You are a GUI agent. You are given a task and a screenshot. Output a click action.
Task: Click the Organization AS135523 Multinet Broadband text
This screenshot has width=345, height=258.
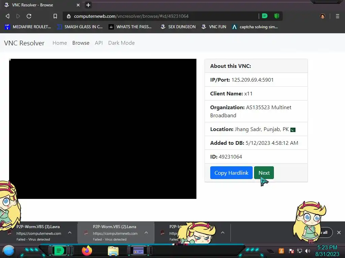point(251,111)
